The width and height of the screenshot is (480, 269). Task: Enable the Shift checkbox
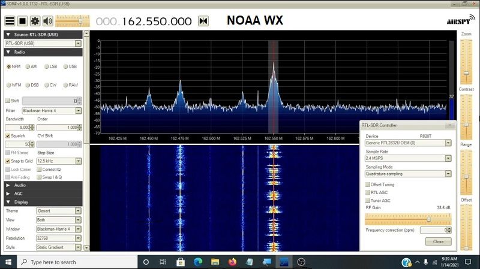8,101
